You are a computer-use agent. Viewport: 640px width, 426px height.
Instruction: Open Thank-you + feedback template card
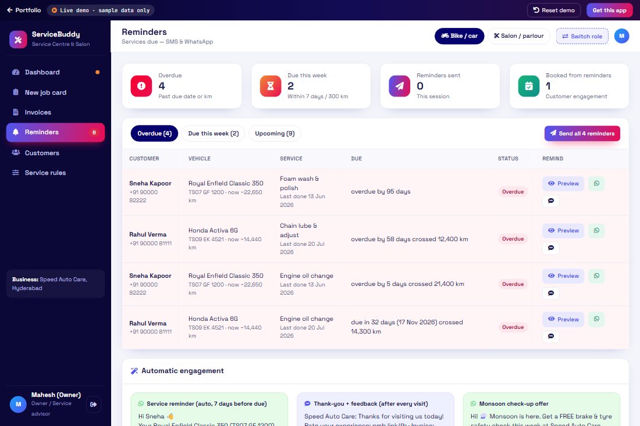tap(375, 409)
